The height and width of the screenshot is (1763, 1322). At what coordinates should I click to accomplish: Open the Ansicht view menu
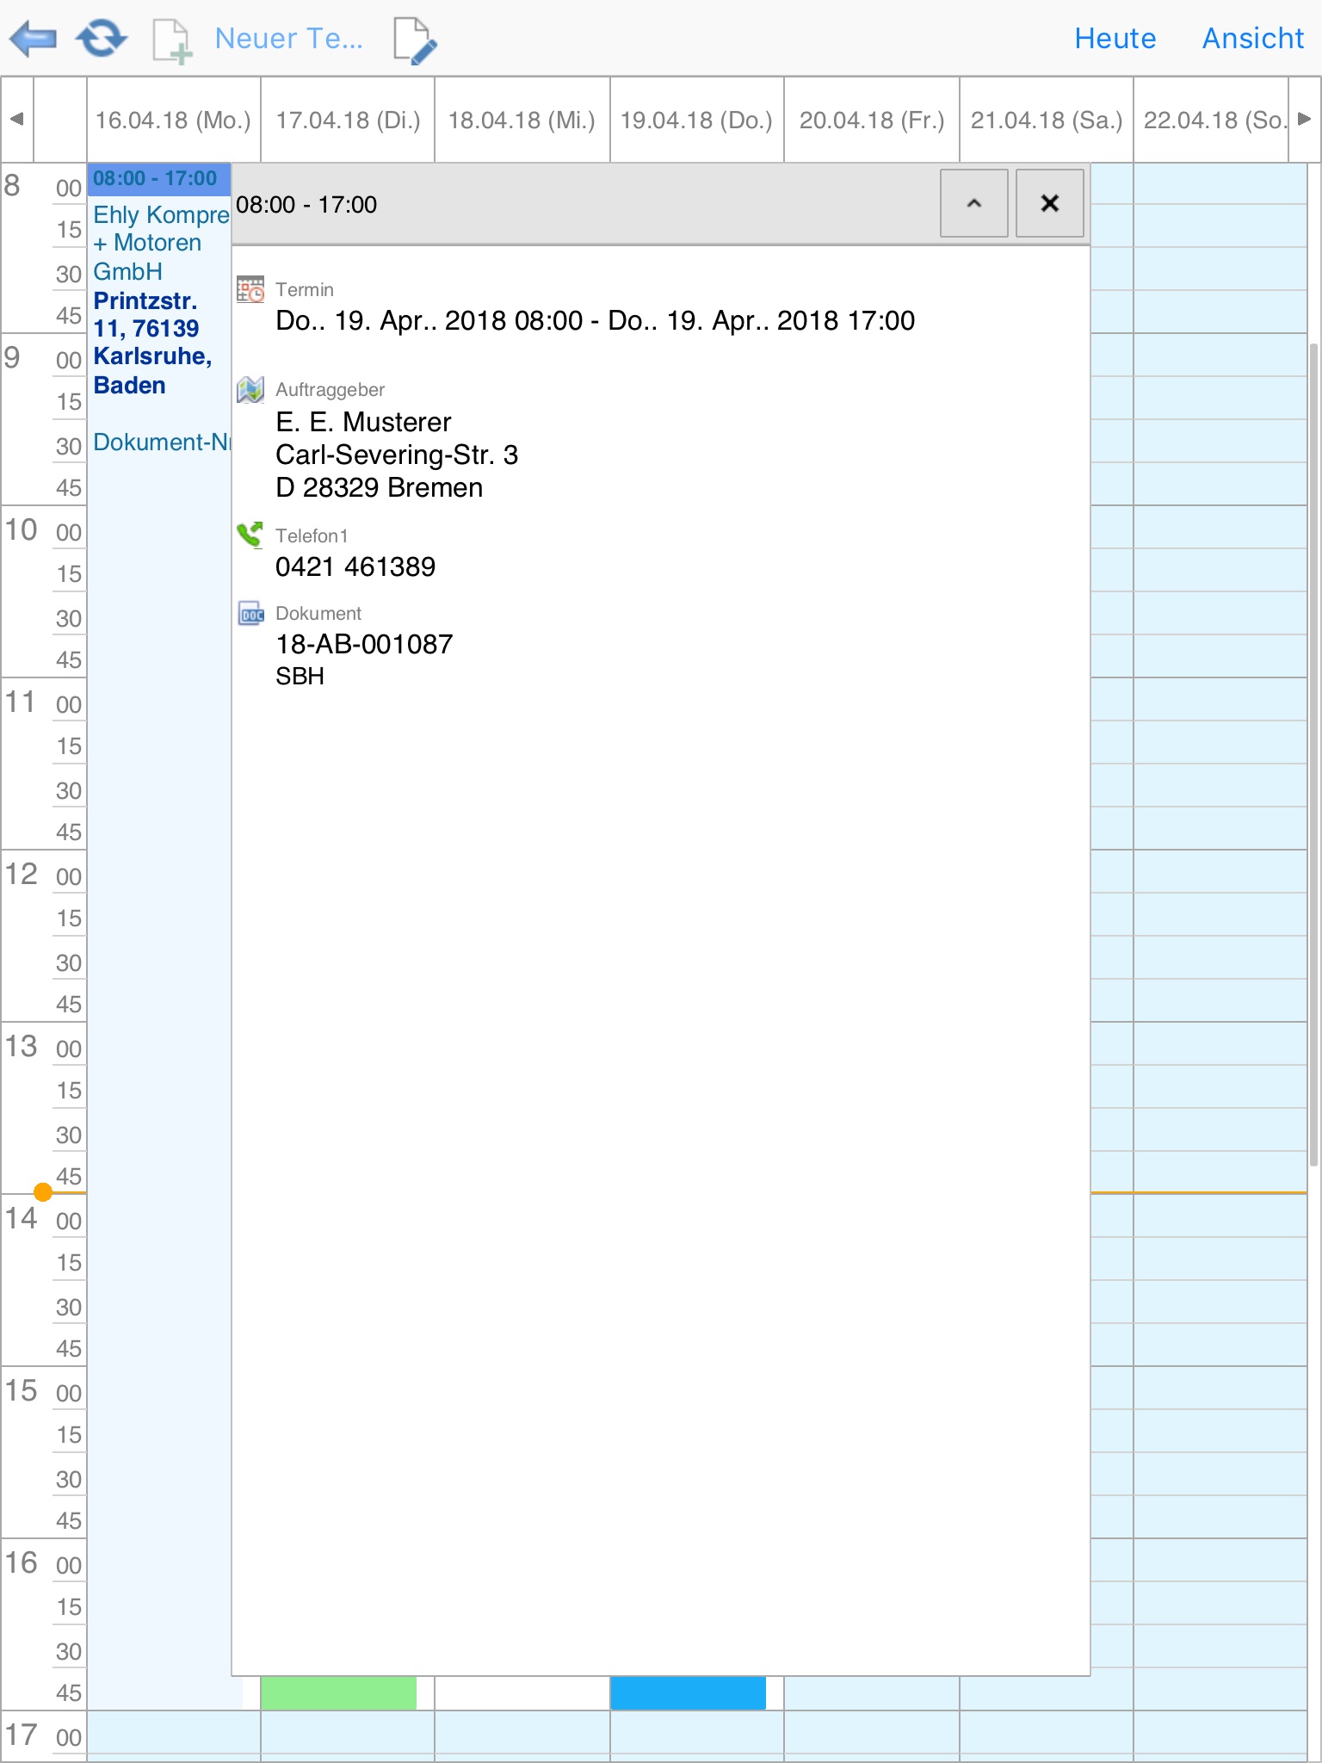pos(1252,39)
